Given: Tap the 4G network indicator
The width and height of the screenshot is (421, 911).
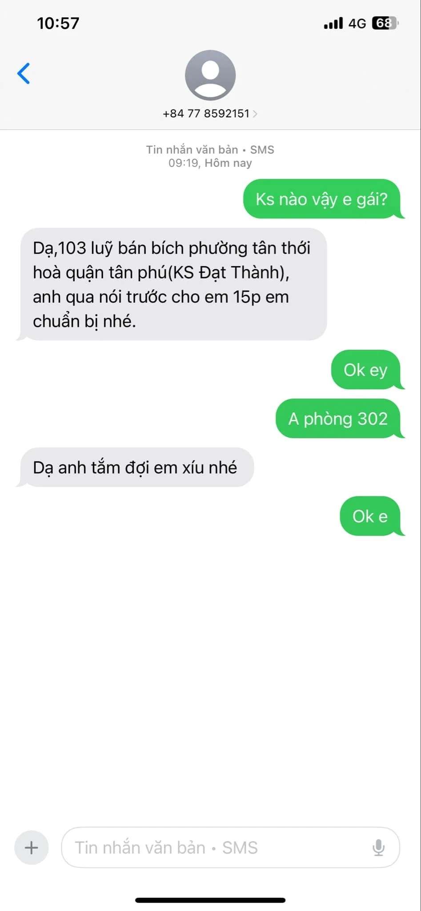Looking at the screenshot, I should coord(357,23).
